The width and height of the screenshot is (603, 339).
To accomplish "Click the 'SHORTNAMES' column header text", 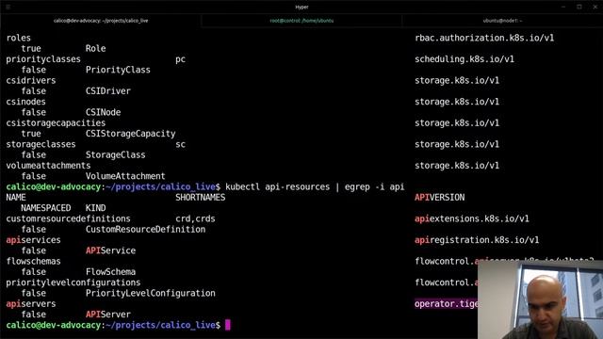I will (201, 197).
